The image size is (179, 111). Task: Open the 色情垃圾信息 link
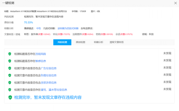tap(49, 75)
